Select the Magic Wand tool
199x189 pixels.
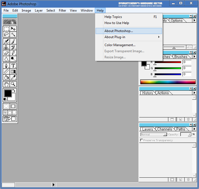[13, 35]
